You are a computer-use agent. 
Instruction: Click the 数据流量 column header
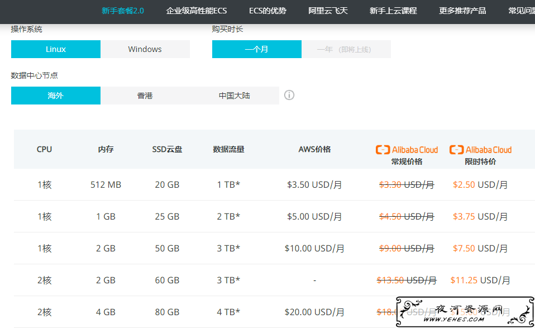pyautogui.click(x=228, y=149)
